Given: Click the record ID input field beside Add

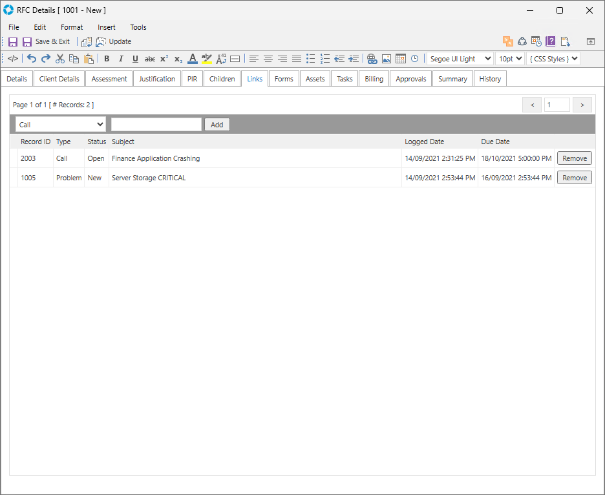Looking at the screenshot, I should [156, 125].
